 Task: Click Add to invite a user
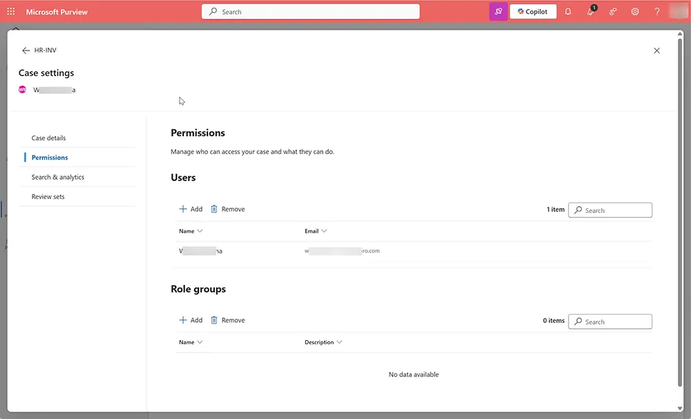pyautogui.click(x=190, y=208)
